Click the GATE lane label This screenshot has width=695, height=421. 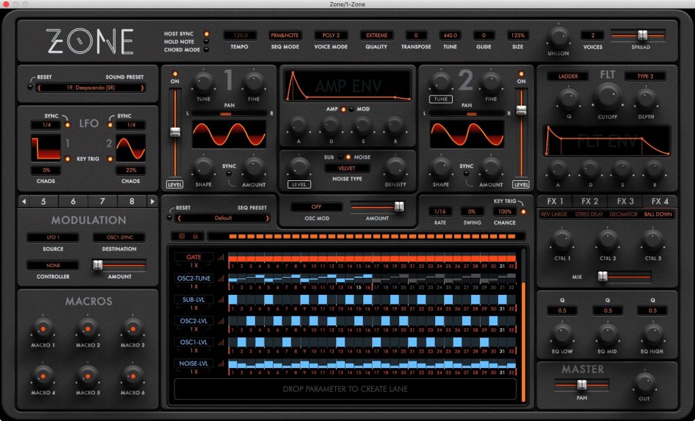(193, 257)
